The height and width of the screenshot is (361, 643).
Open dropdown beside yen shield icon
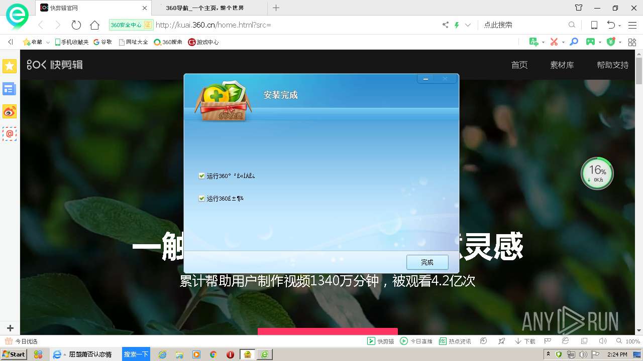620,43
